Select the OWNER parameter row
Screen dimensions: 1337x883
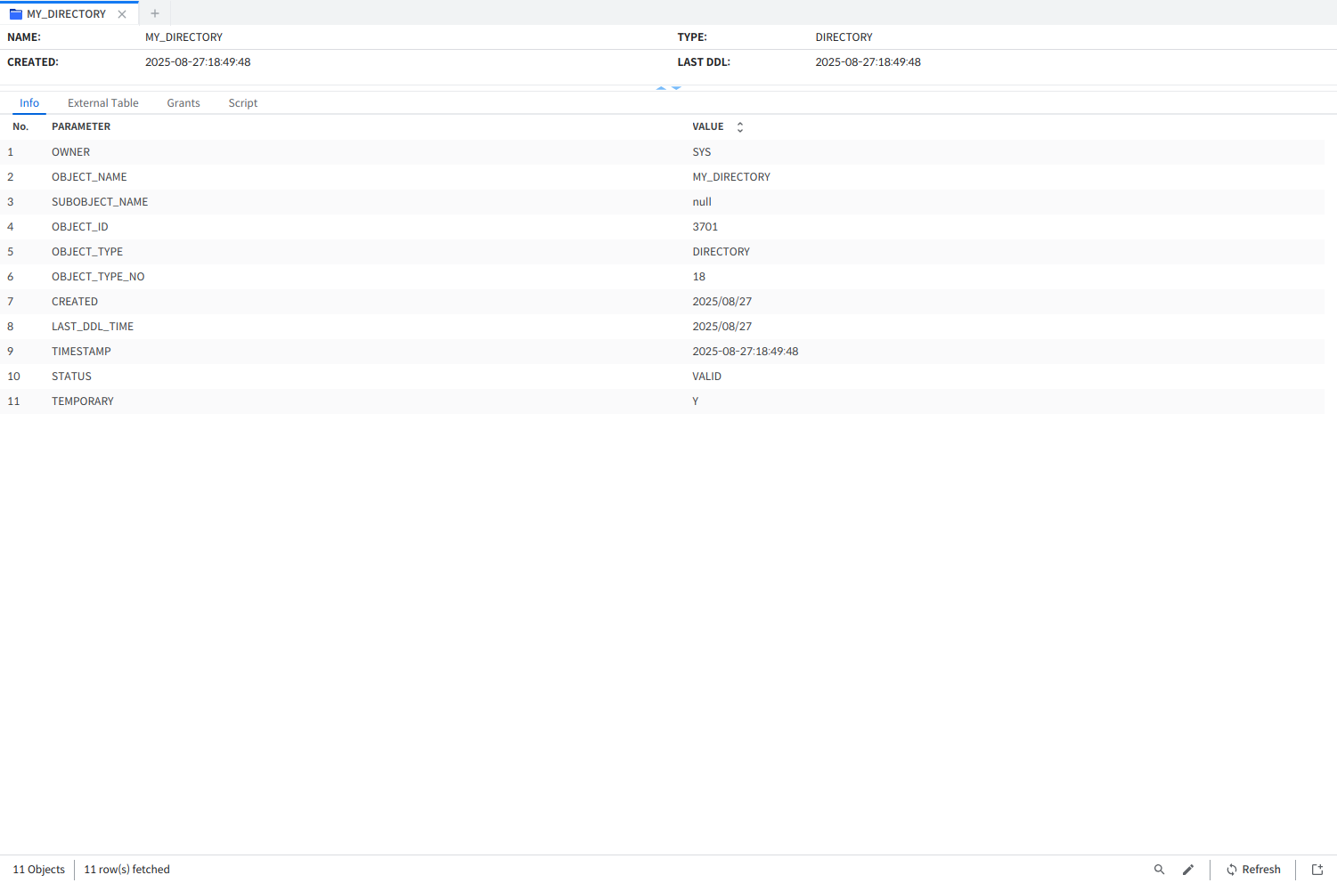pyautogui.click(x=70, y=152)
